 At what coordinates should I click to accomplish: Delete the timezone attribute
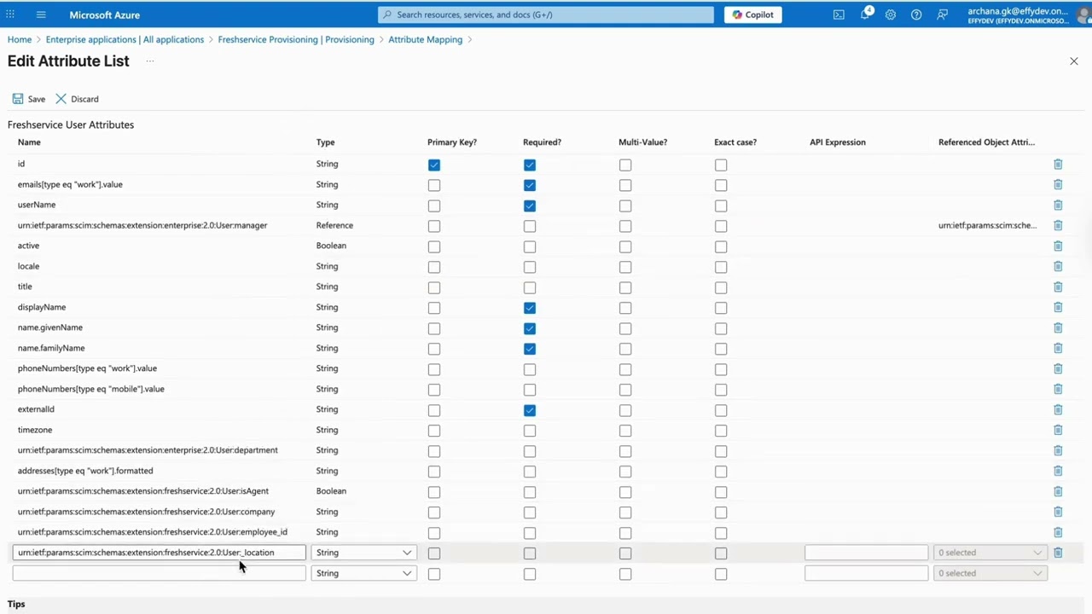(x=1058, y=430)
